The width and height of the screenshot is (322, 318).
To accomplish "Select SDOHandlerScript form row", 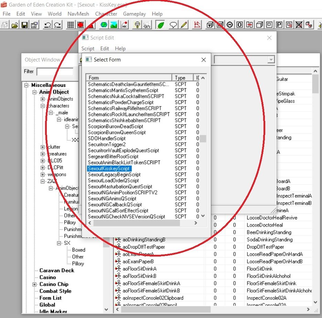I will pyautogui.click(x=107, y=138).
